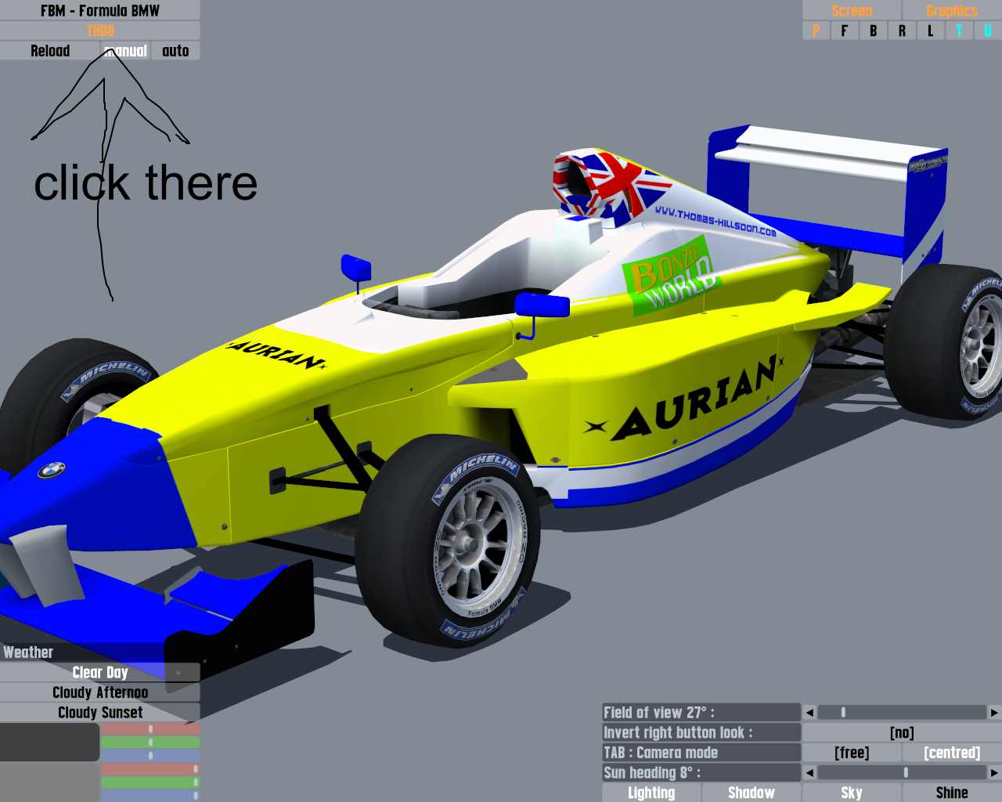Viewport: 1002px width, 802px height.
Task: Decrease field of view with left arrow
Action: tap(809, 713)
